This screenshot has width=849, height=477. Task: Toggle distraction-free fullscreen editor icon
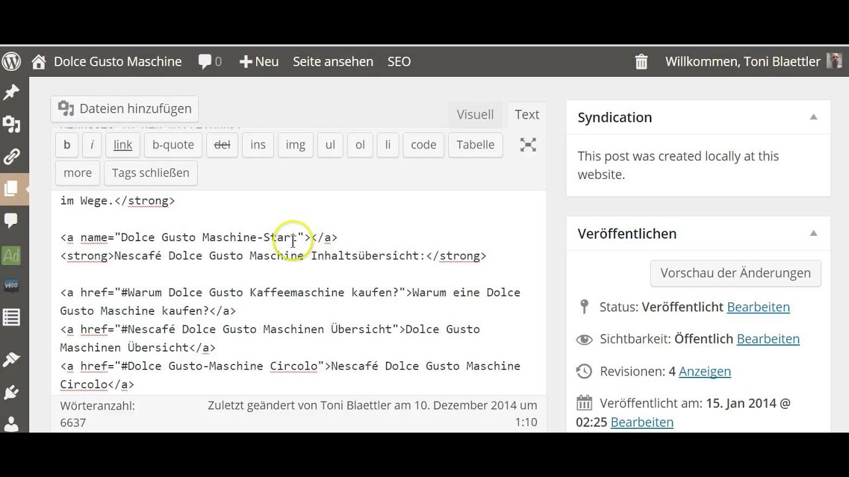(528, 144)
